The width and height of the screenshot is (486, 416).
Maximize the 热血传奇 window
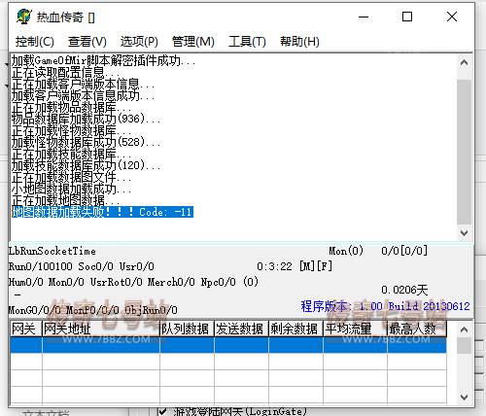coord(407,17)
